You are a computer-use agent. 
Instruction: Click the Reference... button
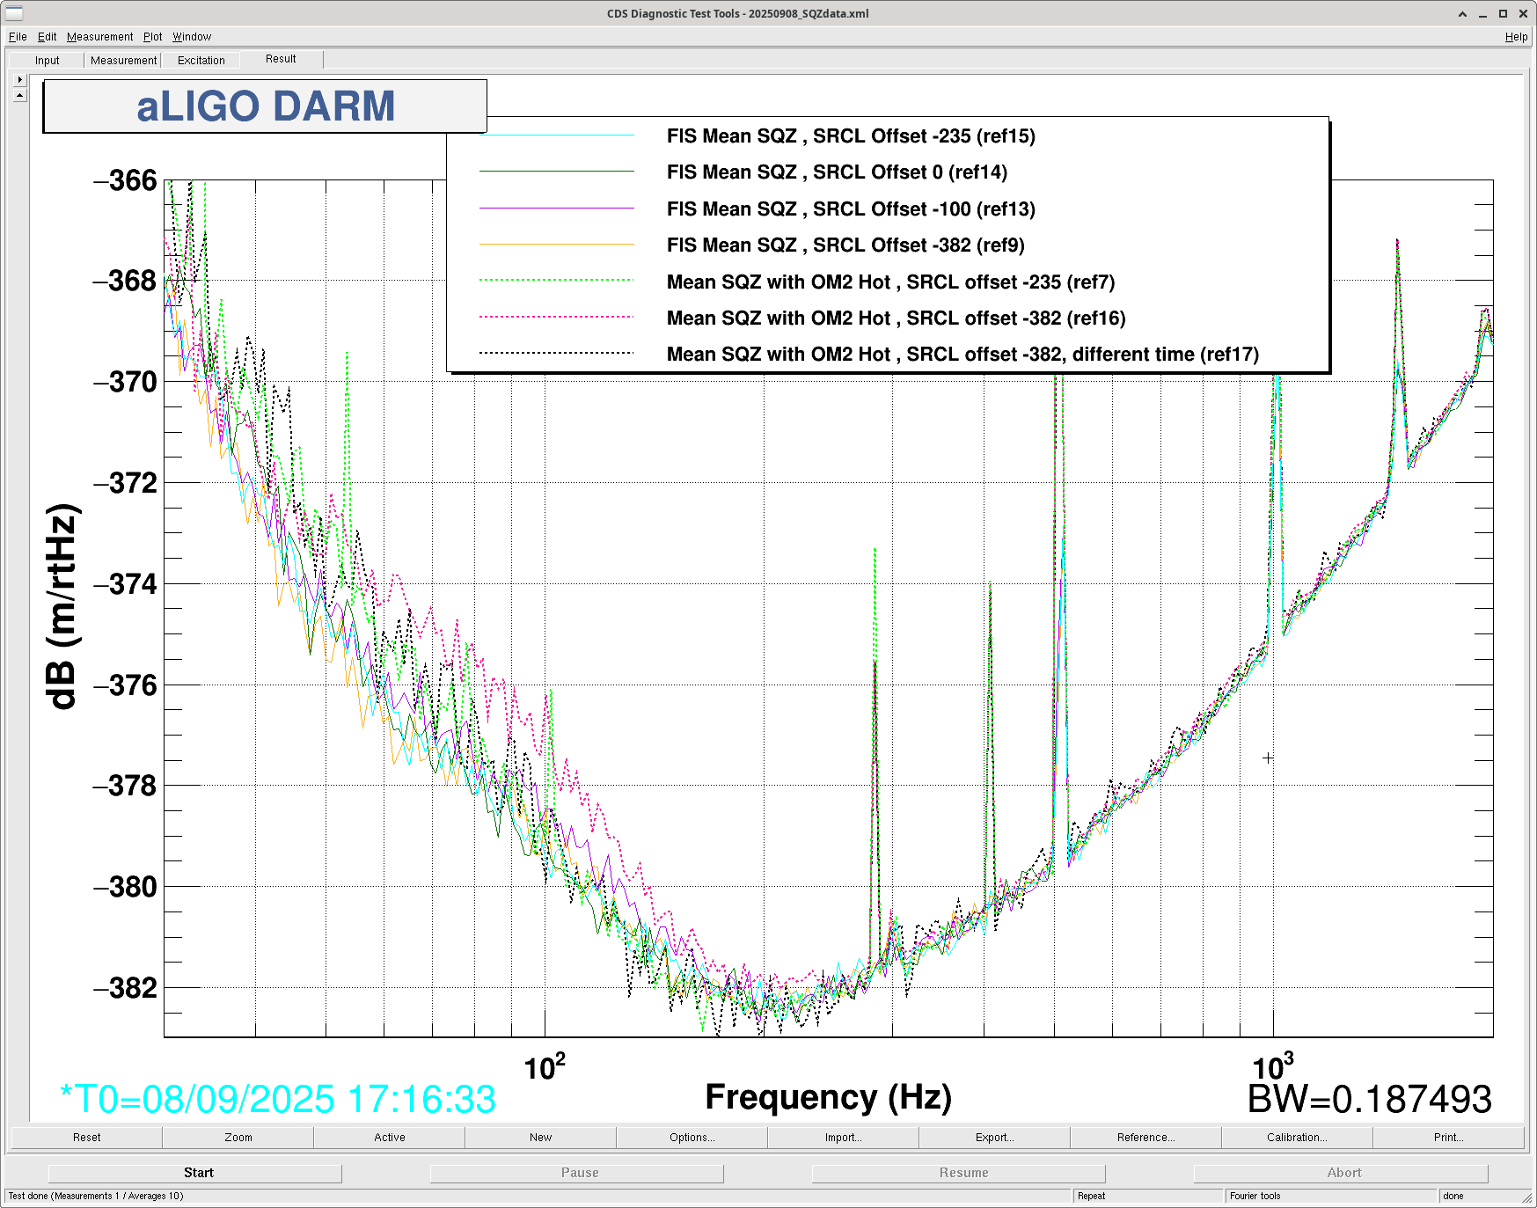pyautogui.click(x=1145, y=1138)
